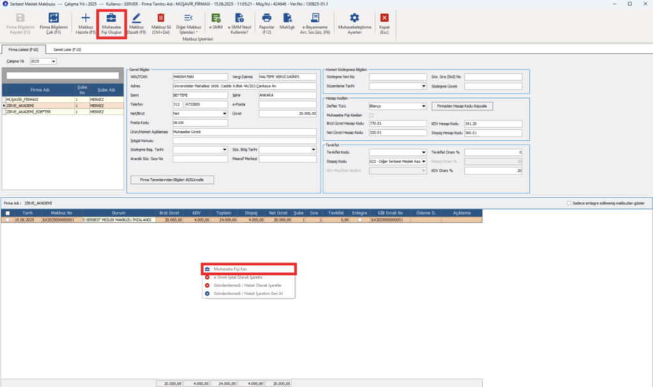
Task: Open e-SMM Nasıl Kullanılır help icon
Action: click(240, 18)
